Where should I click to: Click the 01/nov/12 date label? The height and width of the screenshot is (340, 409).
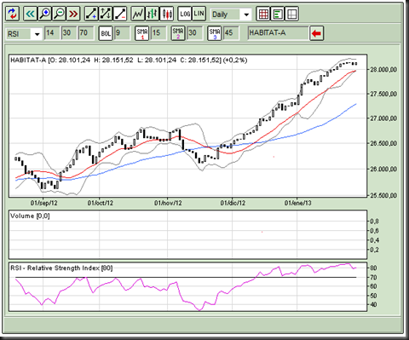(x=168, y=203)
